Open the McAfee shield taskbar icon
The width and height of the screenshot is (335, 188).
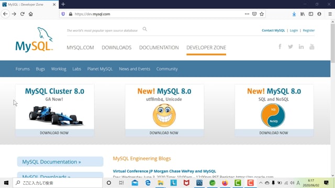tap(186, 183)
